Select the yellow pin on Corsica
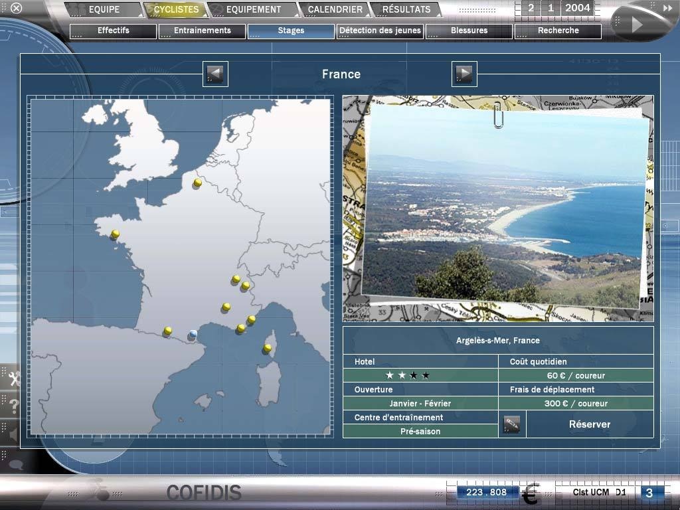This screenshot has height=510, width=680. click(x=268, y=347)
